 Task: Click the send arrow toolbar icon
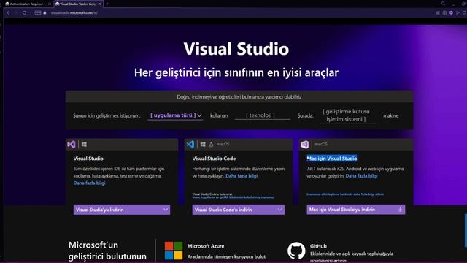pos(458,13)
